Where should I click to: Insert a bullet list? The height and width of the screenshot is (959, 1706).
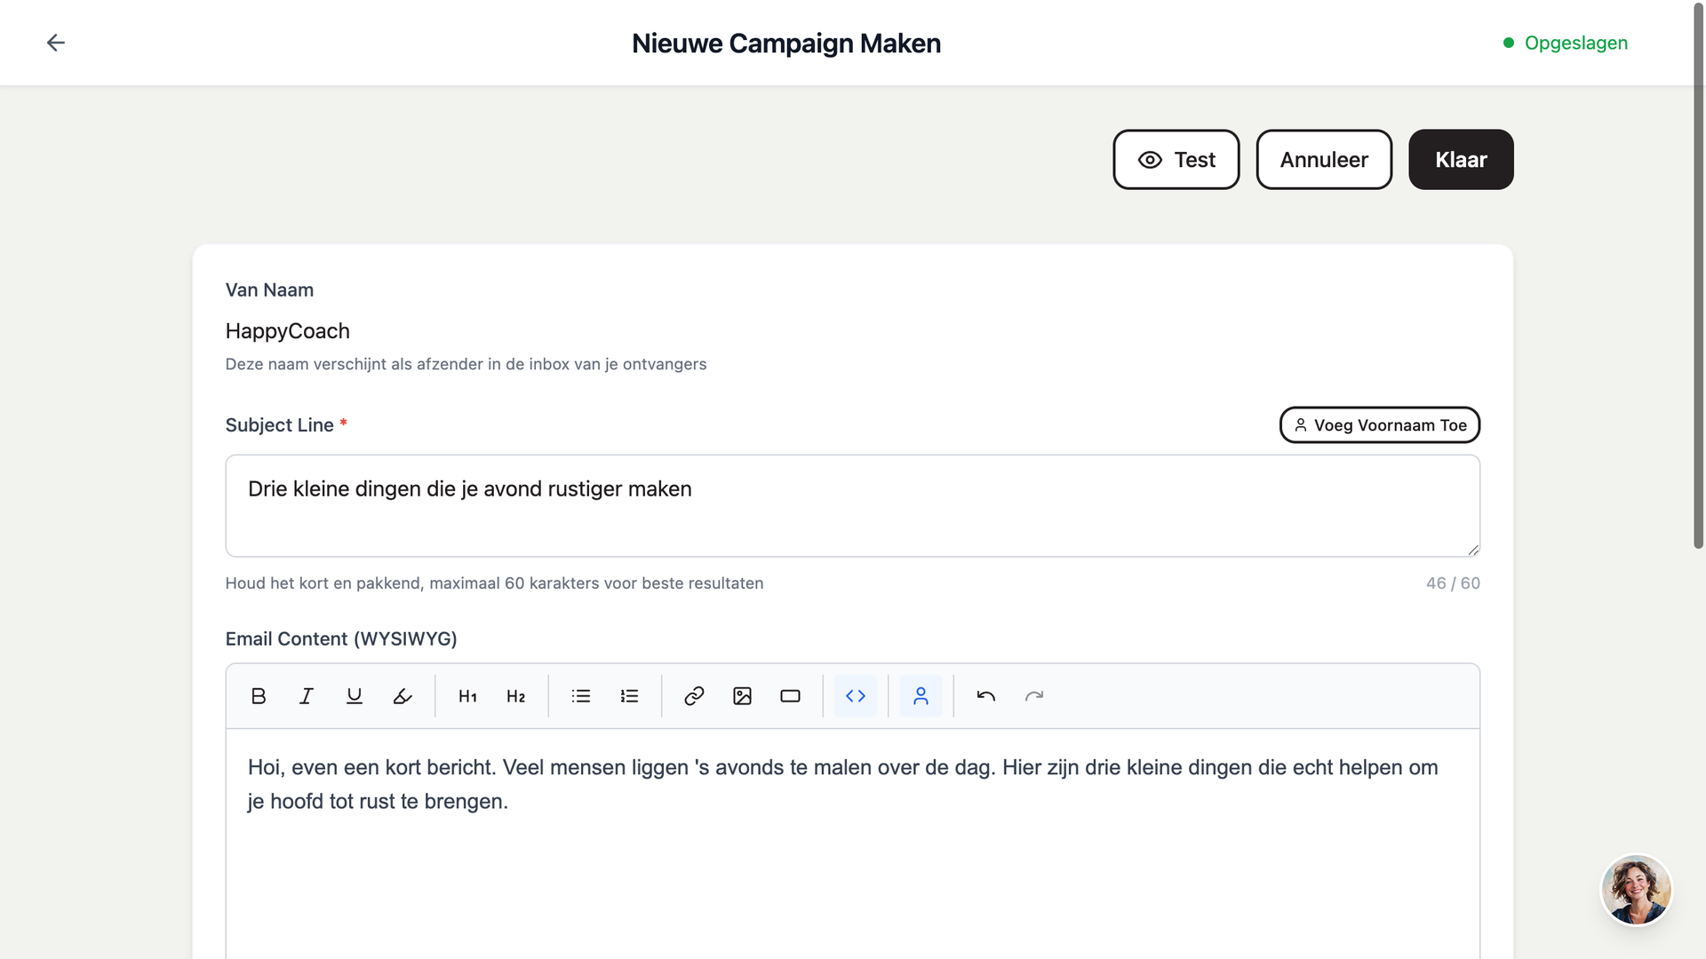[x=581, y=696]
